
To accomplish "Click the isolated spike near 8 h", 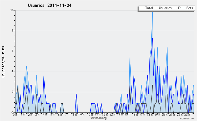I will point(76,103).
